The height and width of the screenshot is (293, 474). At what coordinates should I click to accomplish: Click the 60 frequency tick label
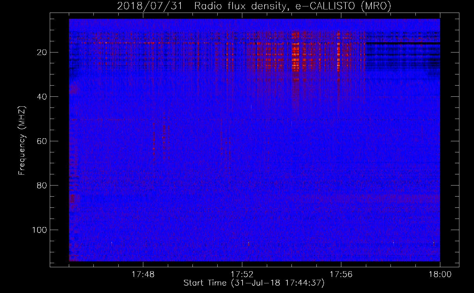[x=42, y=141]
